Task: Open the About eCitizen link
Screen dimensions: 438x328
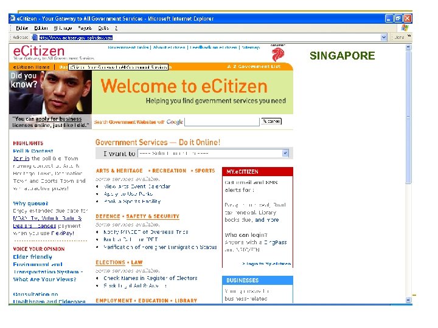Action: tap(169, 47)
